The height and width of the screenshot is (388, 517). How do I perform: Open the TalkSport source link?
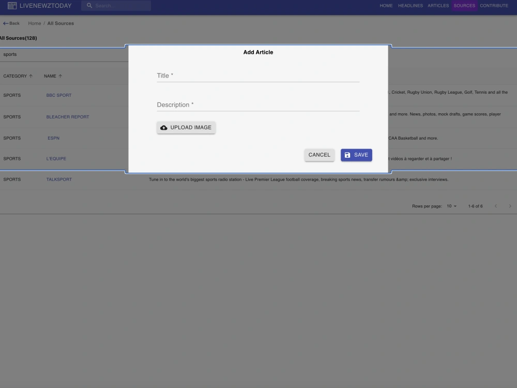click(59, 180)
